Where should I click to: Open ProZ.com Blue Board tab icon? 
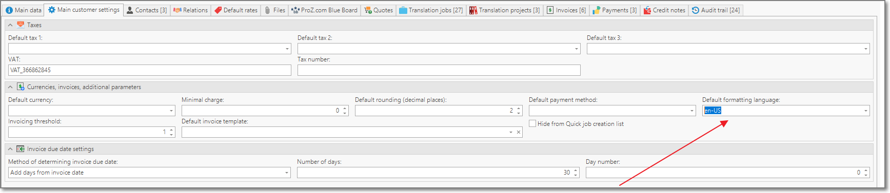coord(295,10)
